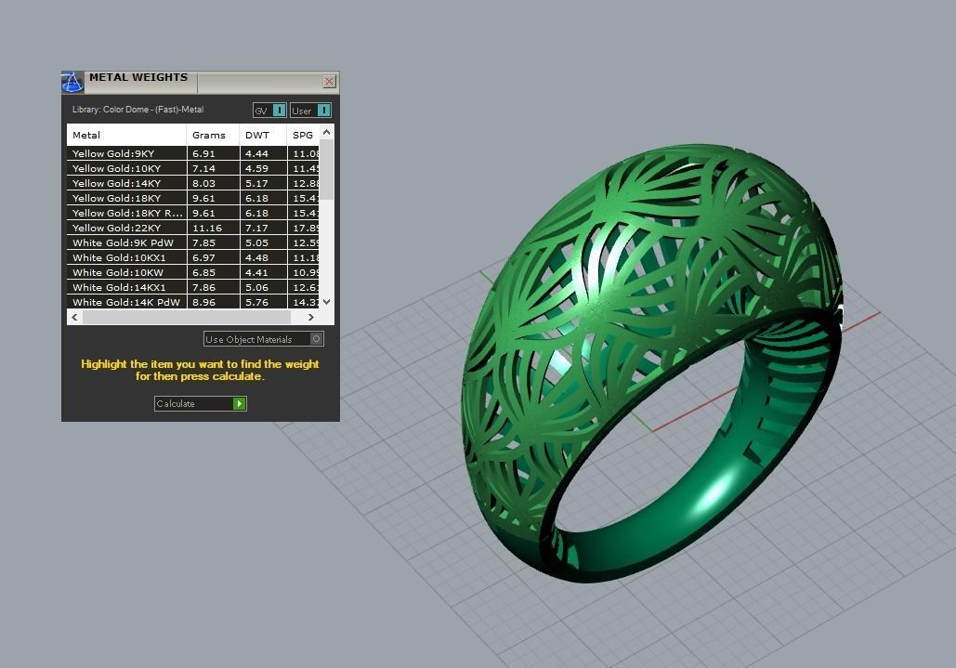Sort by the Grams column header

[x=213, y=135]
